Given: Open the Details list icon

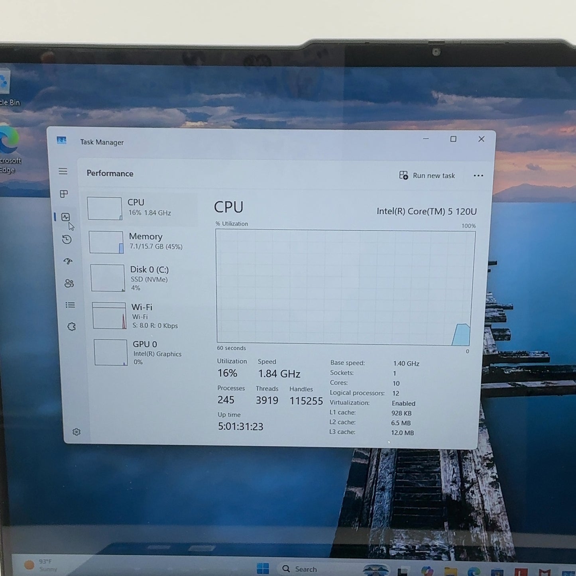Looking at the screenshot, I should (70, 305).
